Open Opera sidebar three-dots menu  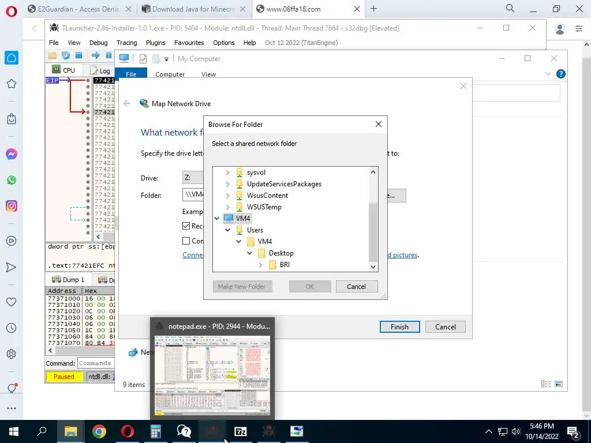(12, 408)
